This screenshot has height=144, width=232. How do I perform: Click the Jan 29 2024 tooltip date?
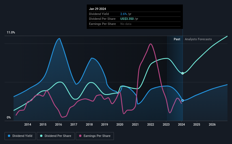[x=97, y=9]
